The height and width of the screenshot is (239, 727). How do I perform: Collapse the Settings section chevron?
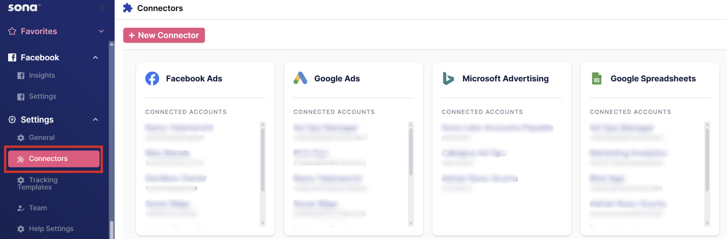96,120
